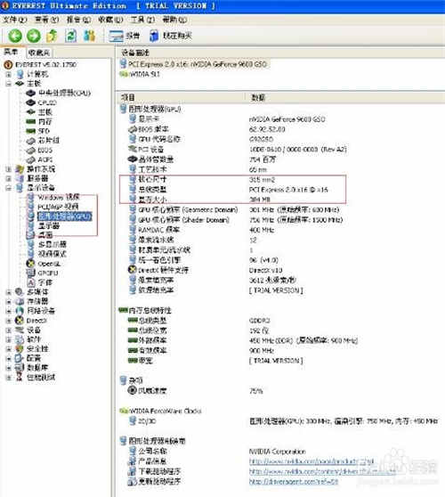Select 图形处理器(GPU) in tree

[x=65, y=216]
